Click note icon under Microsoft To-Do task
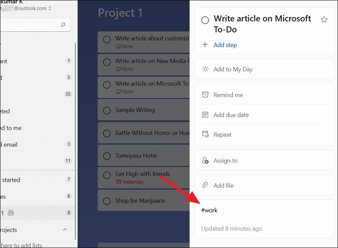 [x=118, y=92]
